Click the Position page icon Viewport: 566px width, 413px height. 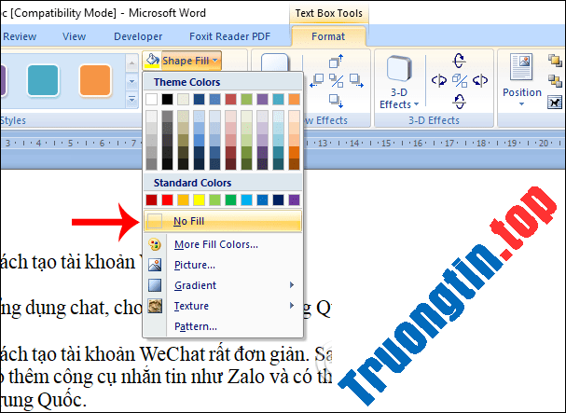click(x=521, y=67)
